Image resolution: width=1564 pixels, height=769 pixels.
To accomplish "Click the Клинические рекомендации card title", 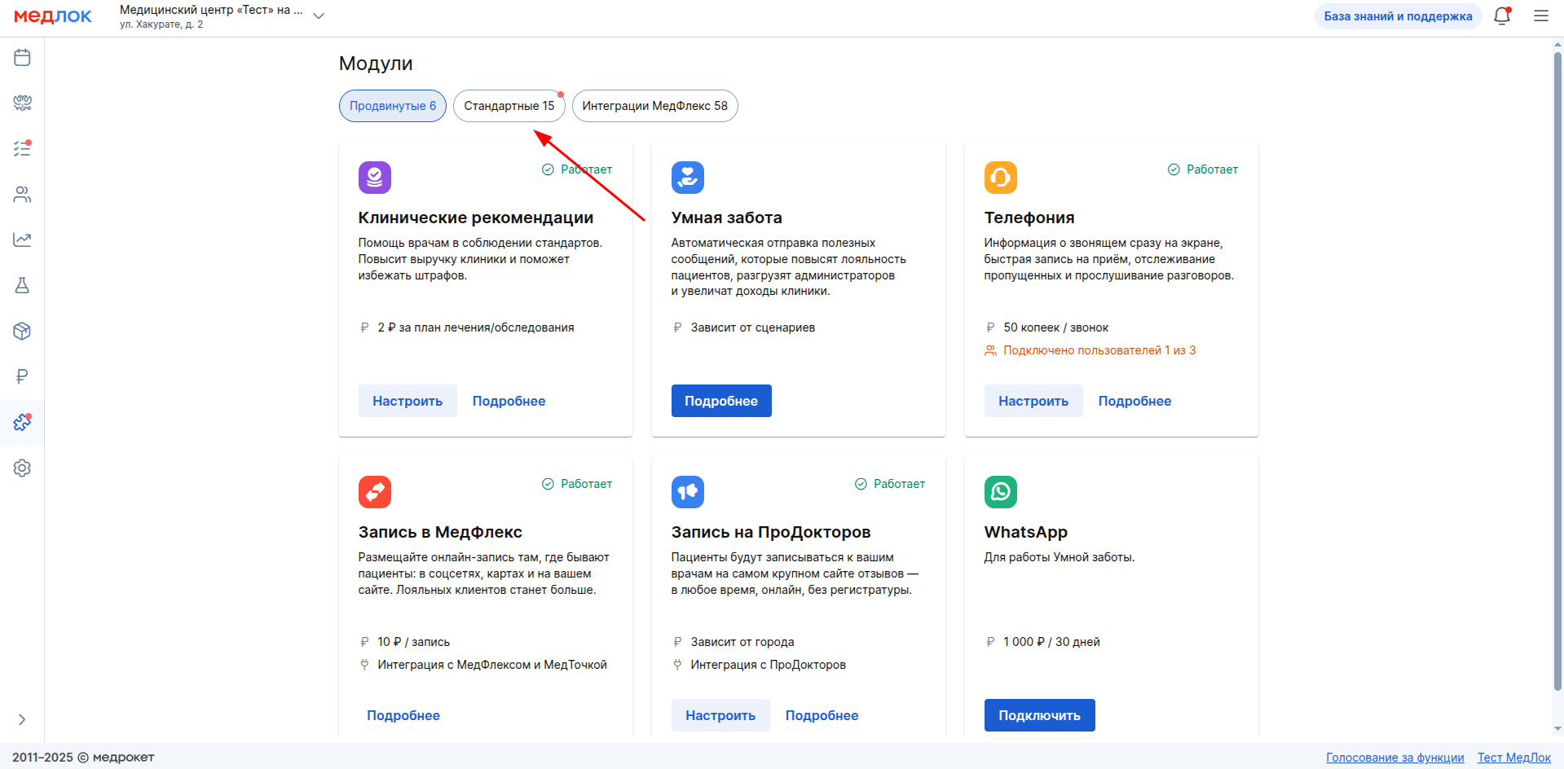I will 476,218.
